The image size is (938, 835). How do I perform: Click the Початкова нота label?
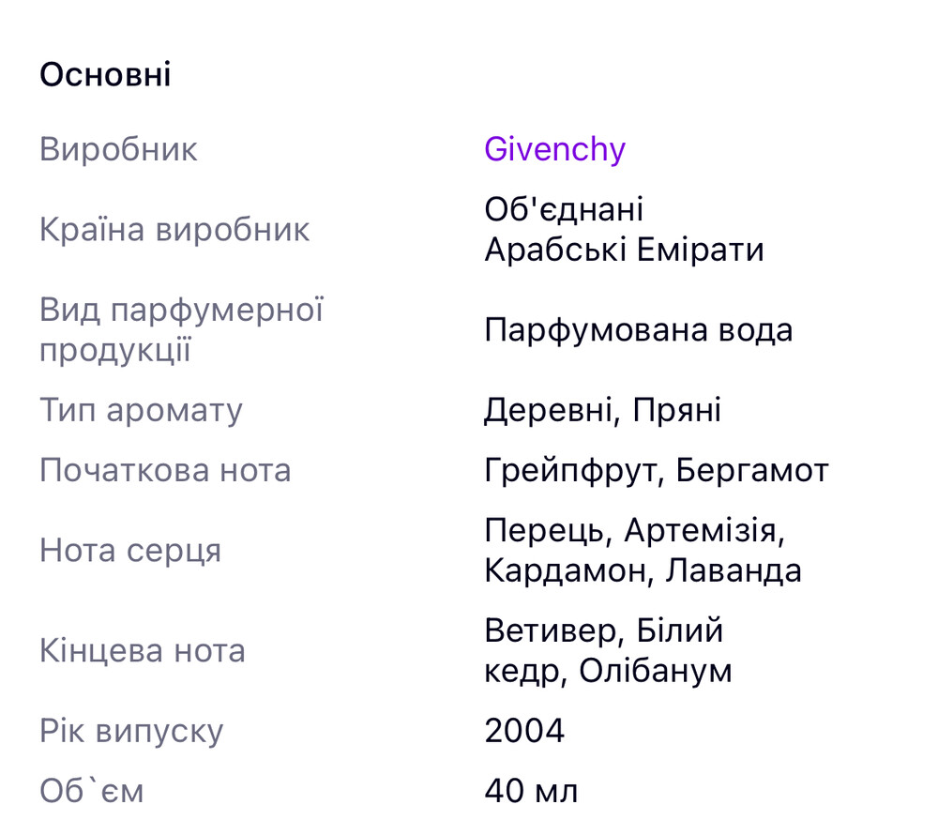[165, 470]
